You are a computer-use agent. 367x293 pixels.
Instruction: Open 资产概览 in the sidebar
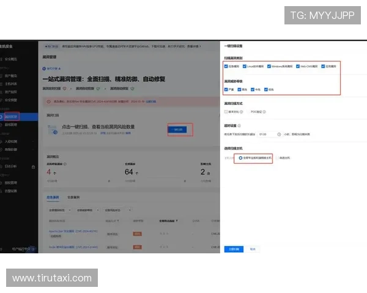tap(11, 76)
